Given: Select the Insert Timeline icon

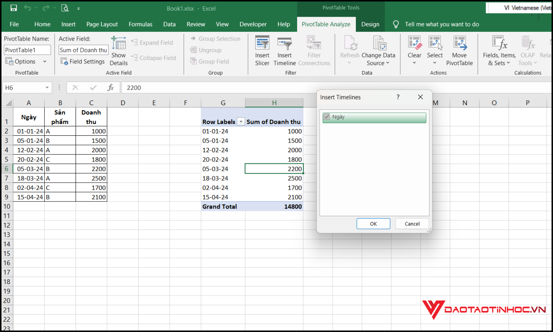Looking at the screenshot, I should point(284,51).
